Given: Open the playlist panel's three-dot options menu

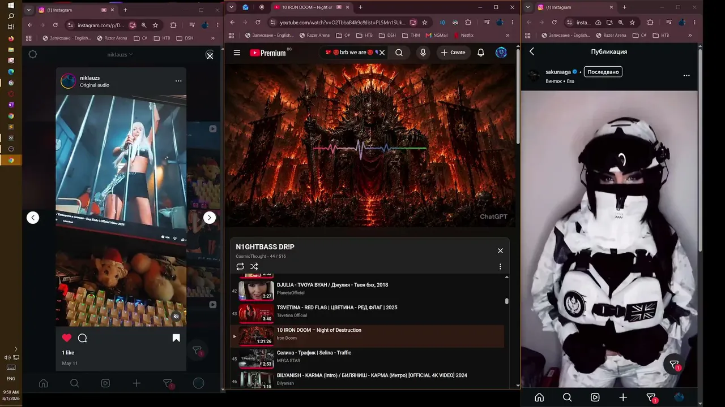Looking at the screenshot, I should point(500,267).
